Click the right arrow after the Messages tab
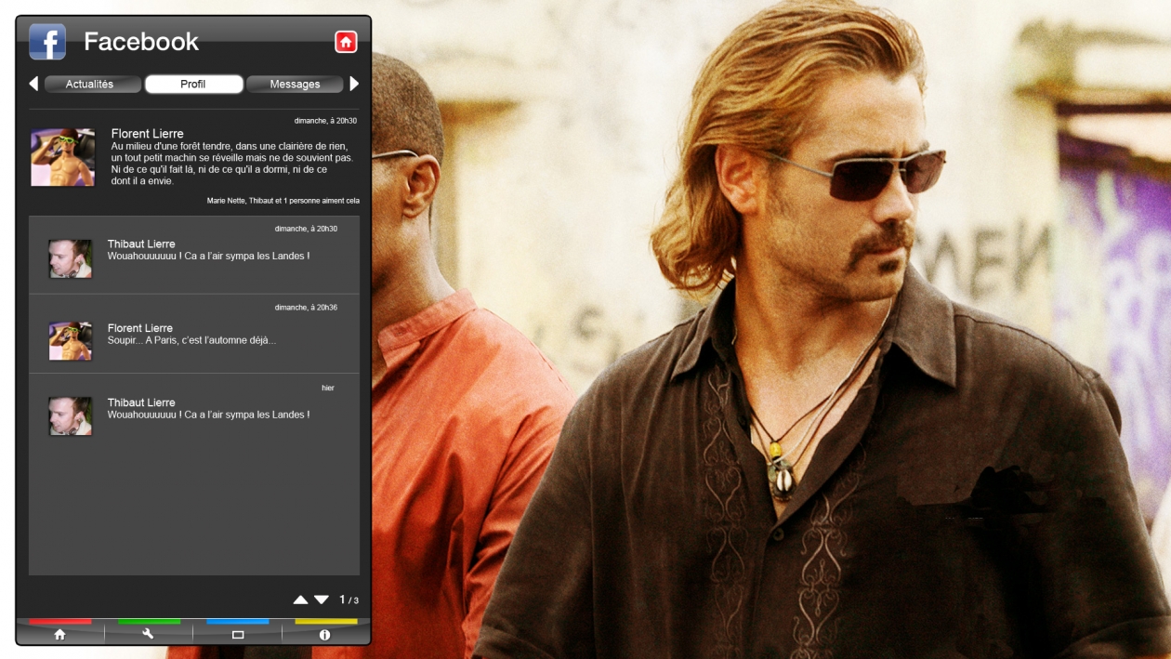Screen dimensions: 1171x659 coord(354,84)
